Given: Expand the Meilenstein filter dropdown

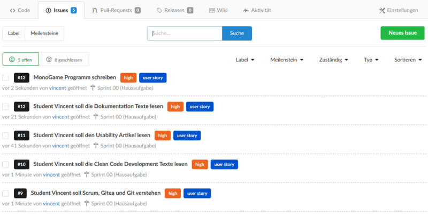Looking at the screenshot, I should point(287,60).
